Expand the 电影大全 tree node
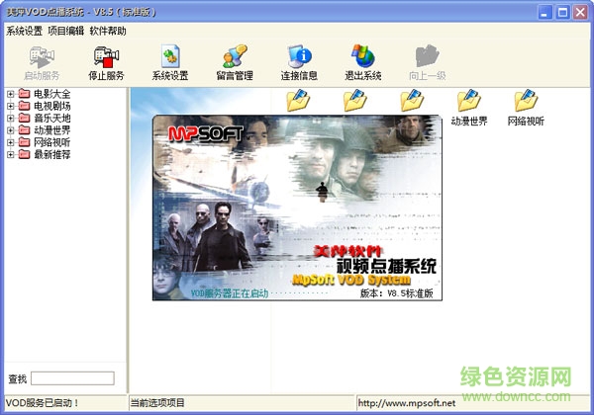 click(11, 94)
